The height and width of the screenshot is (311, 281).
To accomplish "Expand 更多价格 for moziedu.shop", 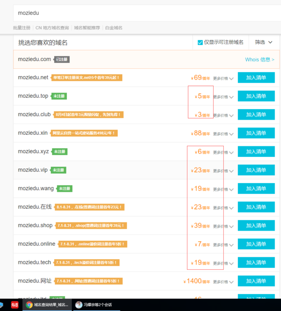I will pyautogui.click(x=223, y=227).
